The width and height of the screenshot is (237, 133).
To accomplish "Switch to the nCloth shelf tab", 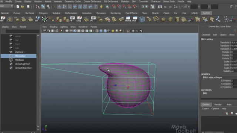I will [194, 13].
